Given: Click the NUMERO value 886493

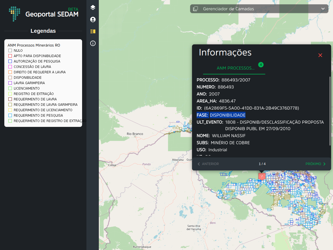Looking at the screenshot, I should pos(226,87).
